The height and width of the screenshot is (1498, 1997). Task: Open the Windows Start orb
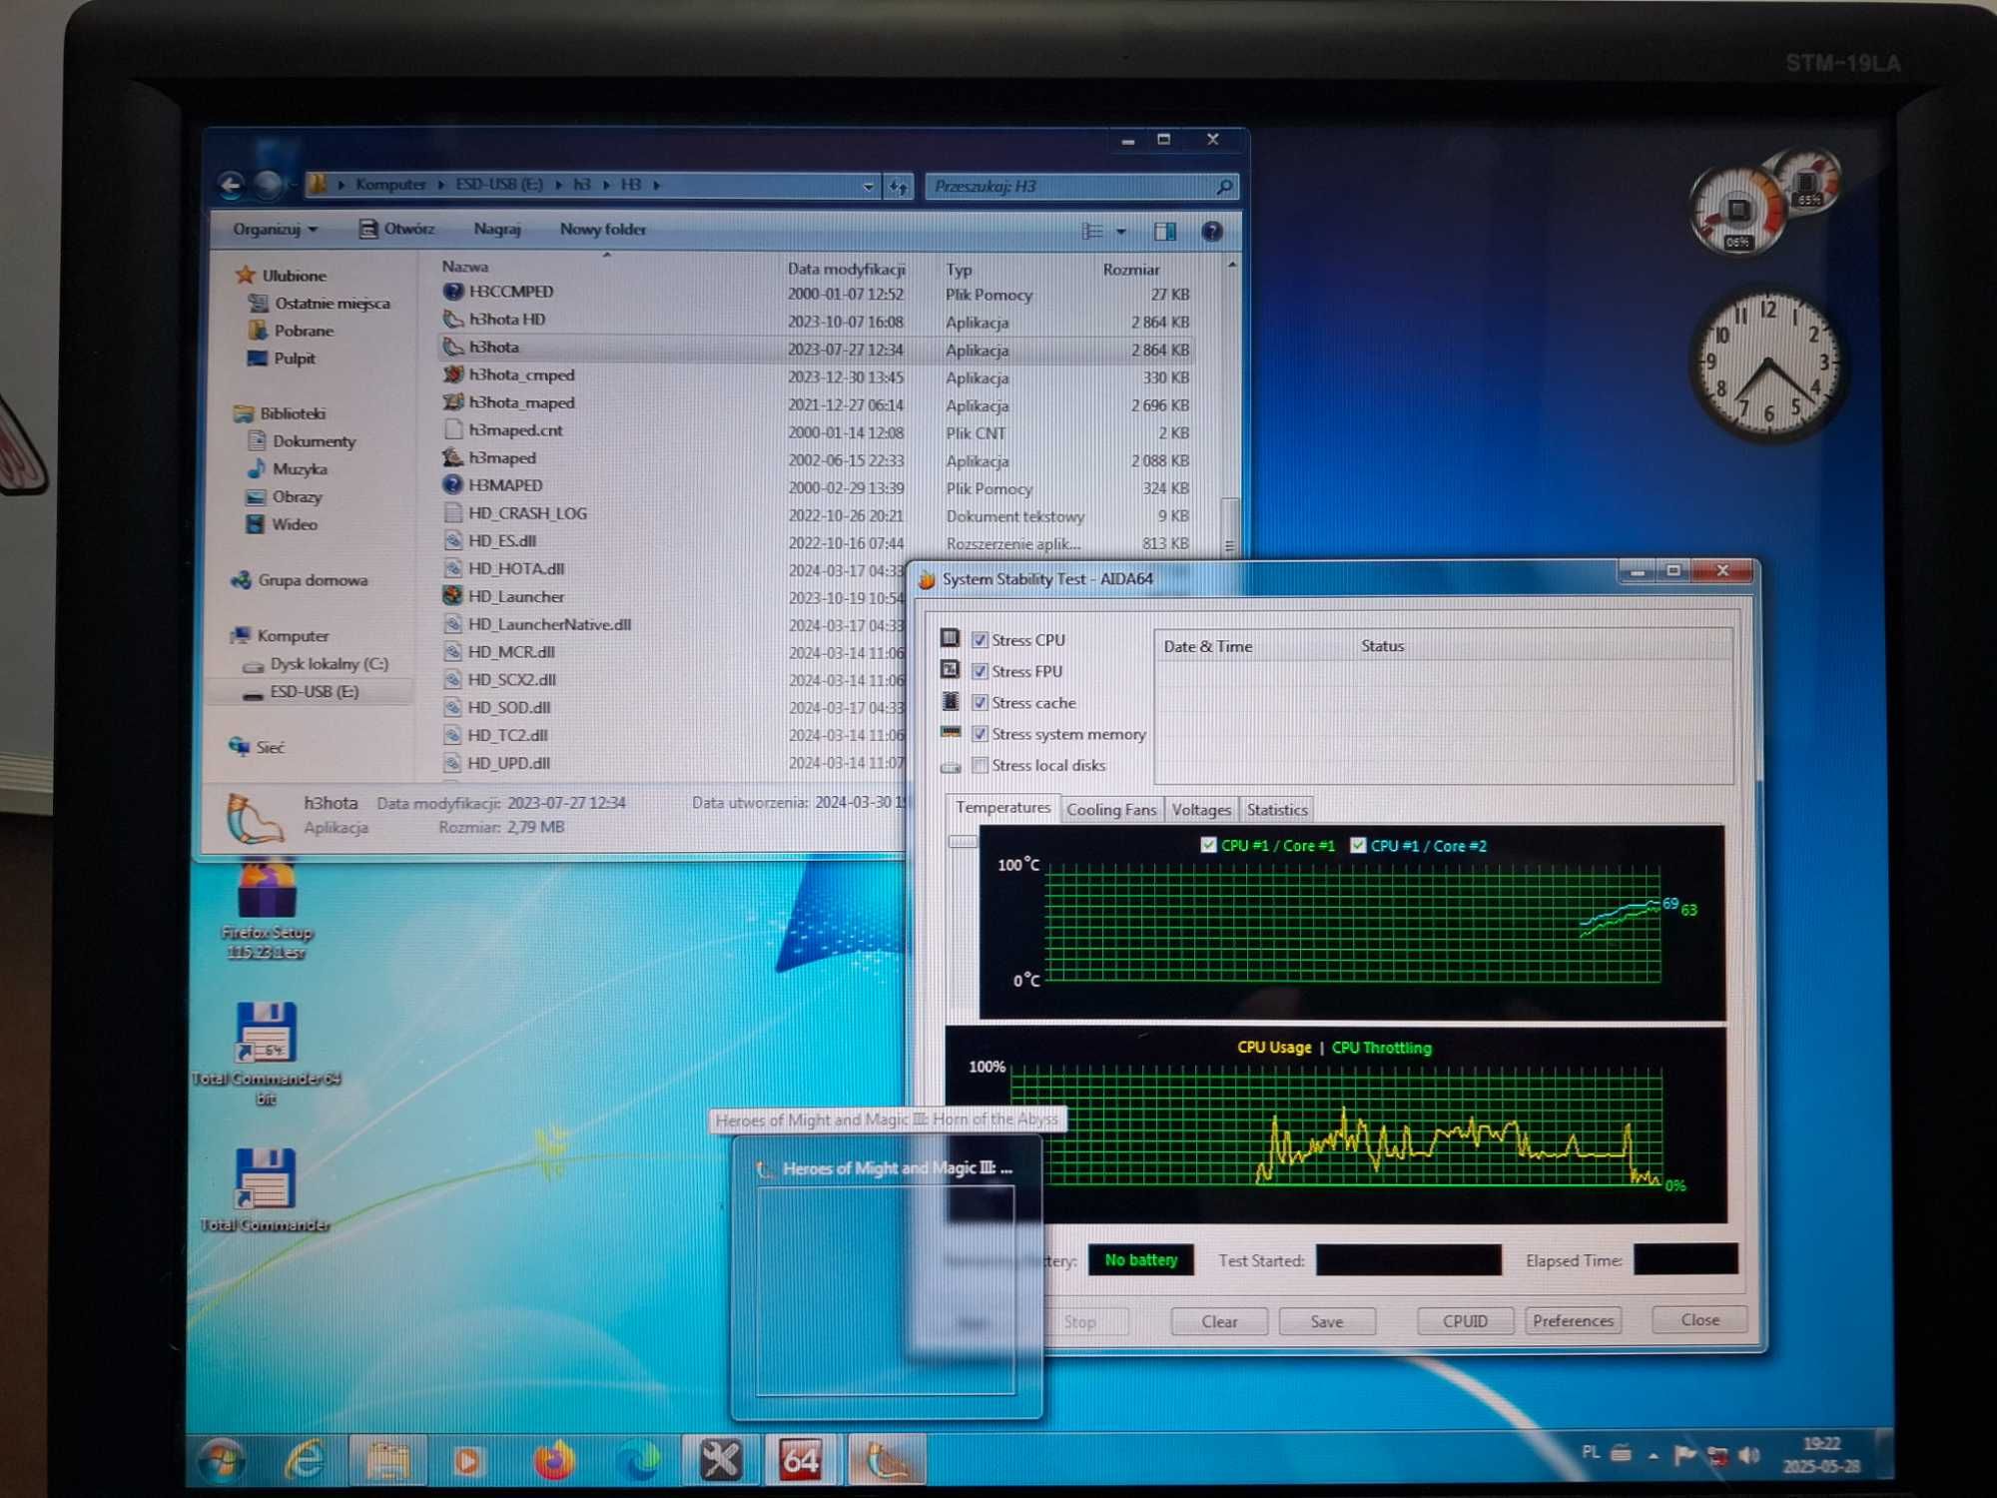[221, 1462]
